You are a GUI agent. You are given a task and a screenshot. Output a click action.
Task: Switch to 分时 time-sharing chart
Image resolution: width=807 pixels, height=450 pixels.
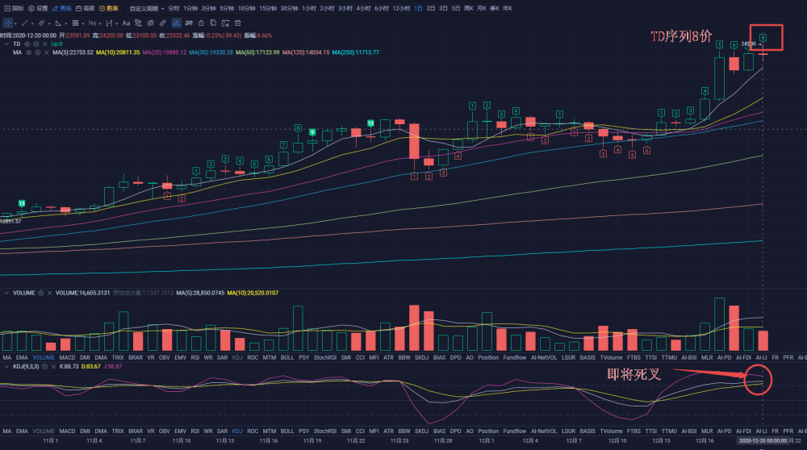coord(174,8)
